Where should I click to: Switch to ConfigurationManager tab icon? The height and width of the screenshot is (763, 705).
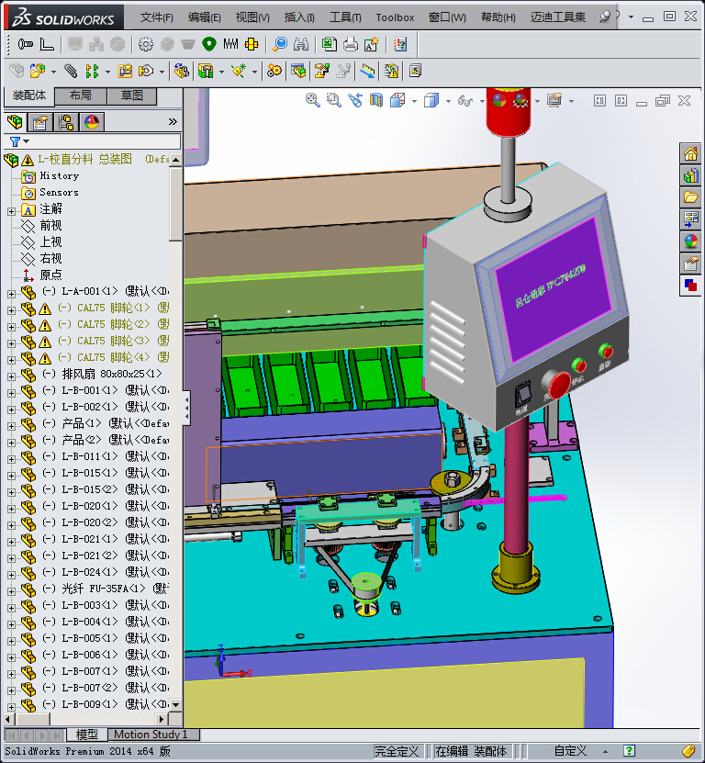(x=66, y=121)
